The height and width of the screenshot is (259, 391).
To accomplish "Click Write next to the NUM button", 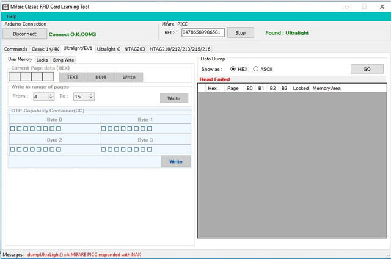I will tap(129, 78).
